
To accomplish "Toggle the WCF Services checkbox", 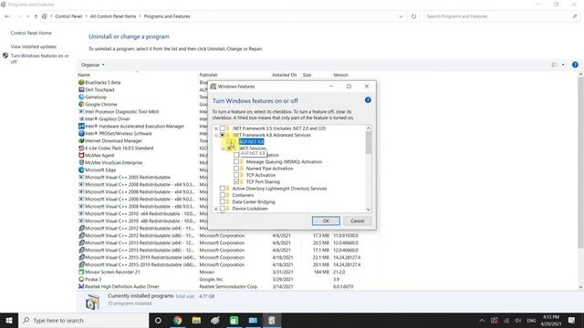I will coord(229,149).
